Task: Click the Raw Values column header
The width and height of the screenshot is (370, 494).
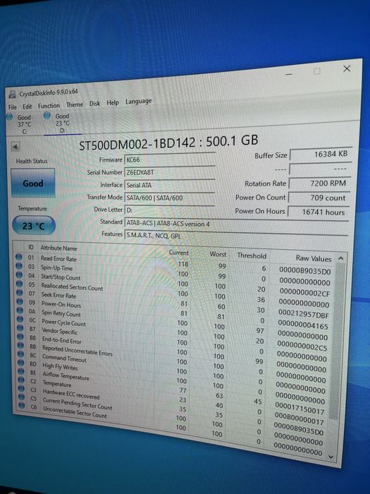Action: coord(314,258)
